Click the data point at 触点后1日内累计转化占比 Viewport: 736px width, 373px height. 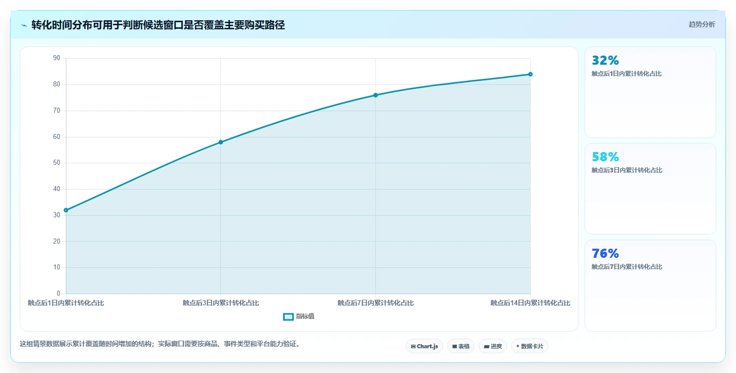[66, 210]
